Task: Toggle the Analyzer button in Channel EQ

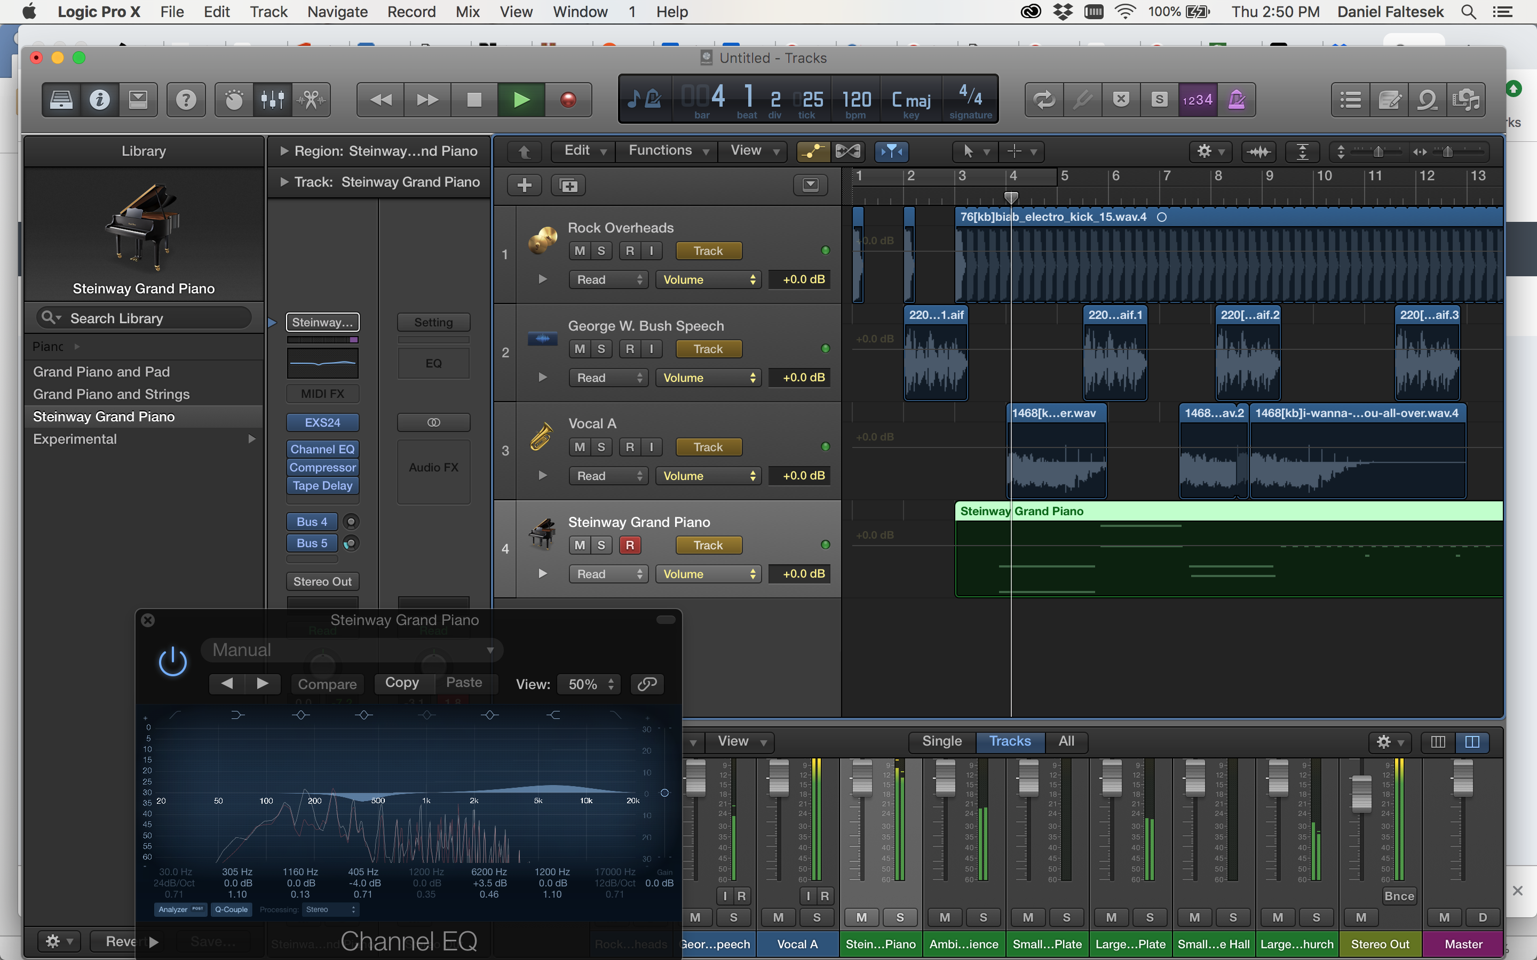Action: 180,909
